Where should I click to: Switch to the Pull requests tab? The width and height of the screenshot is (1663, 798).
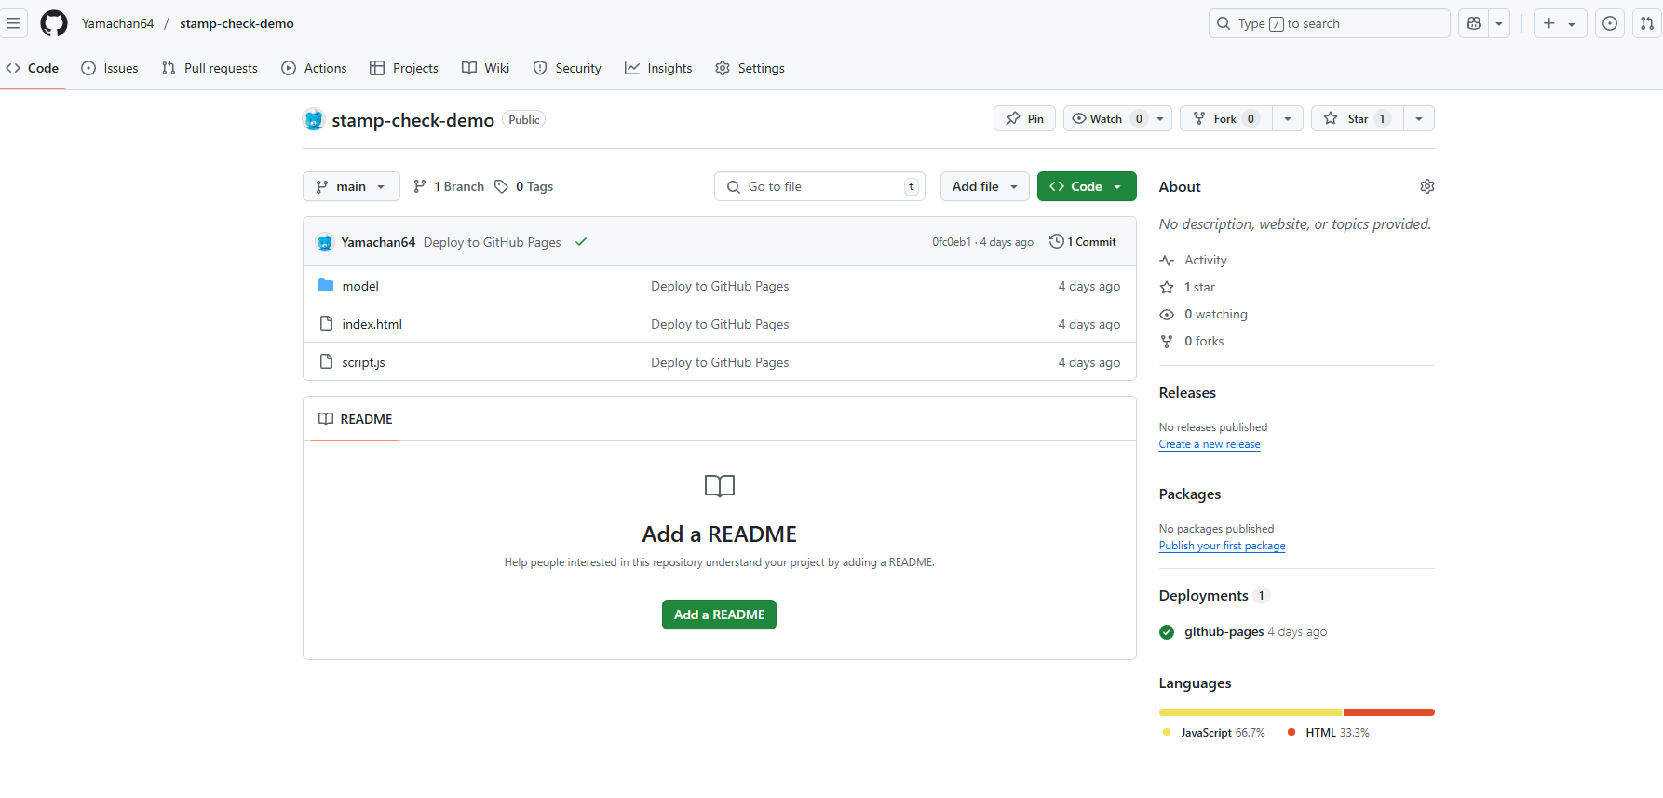pyautogui.click(x=210, y=68)
